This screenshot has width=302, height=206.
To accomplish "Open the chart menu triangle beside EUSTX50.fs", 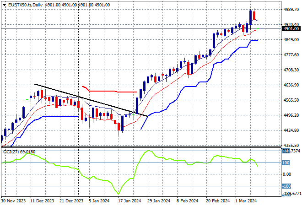I will click(x=3, y=4).
